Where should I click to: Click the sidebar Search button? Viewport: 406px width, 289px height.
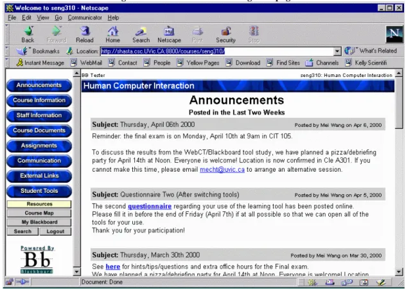pyautogui.click(x=22, y=231)
